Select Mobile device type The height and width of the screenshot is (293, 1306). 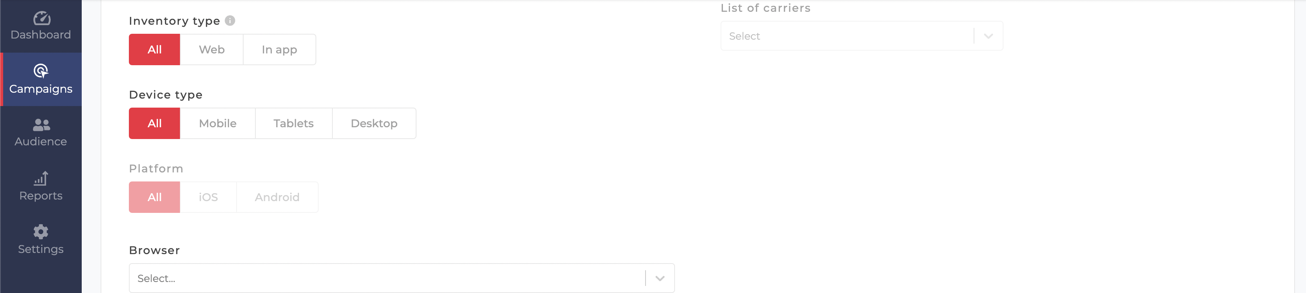(218, 123)
